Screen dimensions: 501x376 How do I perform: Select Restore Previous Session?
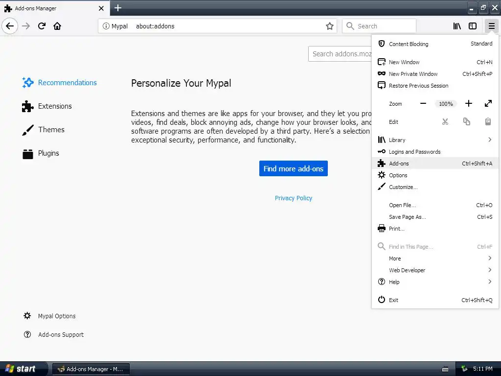click(x=435, y=86)
